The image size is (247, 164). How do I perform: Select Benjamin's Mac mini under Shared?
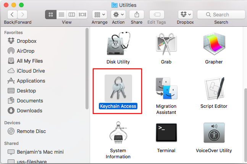point(36,152)
